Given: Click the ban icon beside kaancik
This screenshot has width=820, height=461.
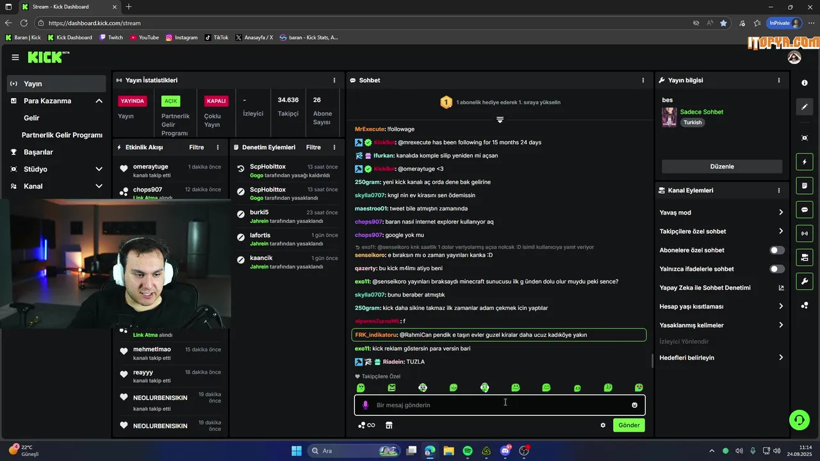Looking at the screenshot, I should pos(240,260).
